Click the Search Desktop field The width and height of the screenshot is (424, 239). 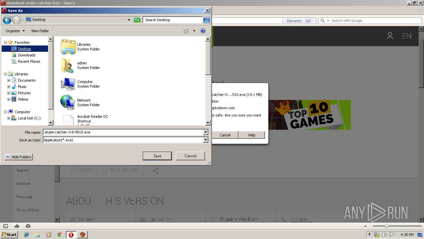point(173,20)
